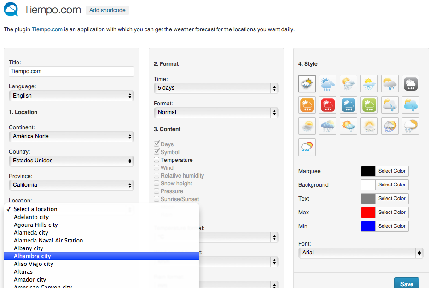Uncheck the Symbol checkbox

(x=157, y=152)
